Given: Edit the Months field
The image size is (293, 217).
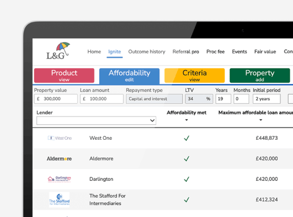Looking at the screenshot, I should tap(241, 99).
